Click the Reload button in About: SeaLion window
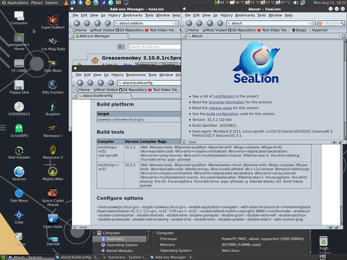 click(210, 23)
